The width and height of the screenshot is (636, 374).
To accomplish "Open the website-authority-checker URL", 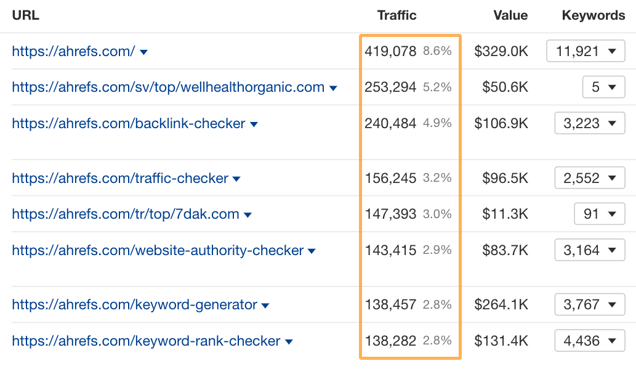I will click(154, 250).
